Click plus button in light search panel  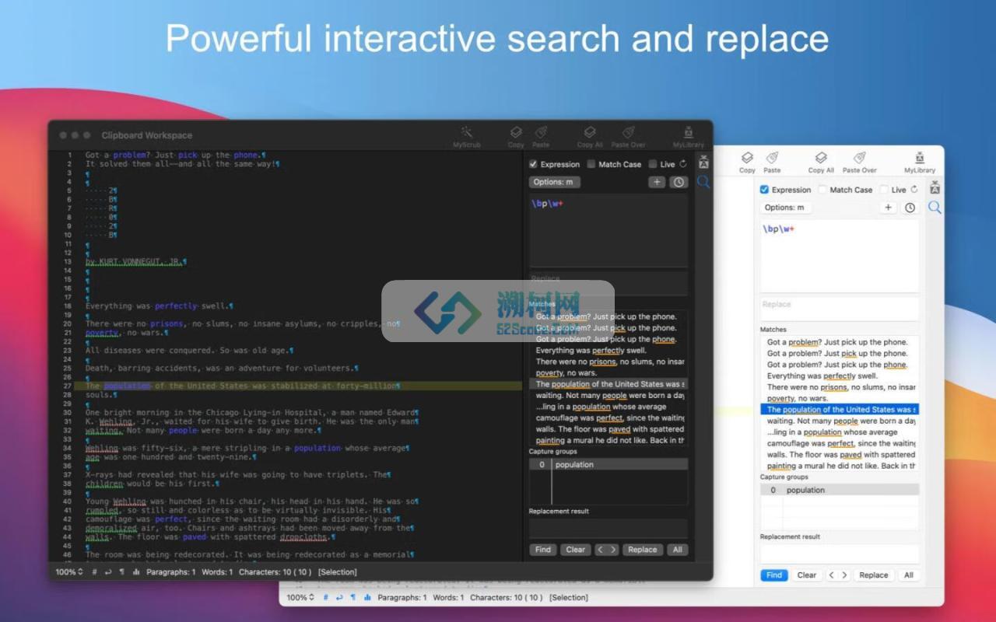pyautogui.click(x=889, y=208)
